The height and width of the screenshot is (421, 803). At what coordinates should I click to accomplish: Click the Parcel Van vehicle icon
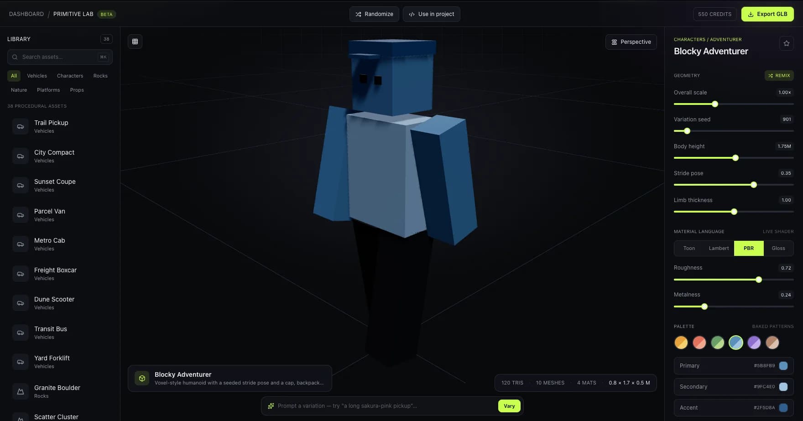21,215
